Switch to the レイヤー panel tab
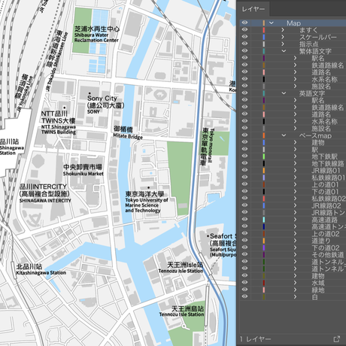This screenshot has width=346, height=346. pos(253,9)
